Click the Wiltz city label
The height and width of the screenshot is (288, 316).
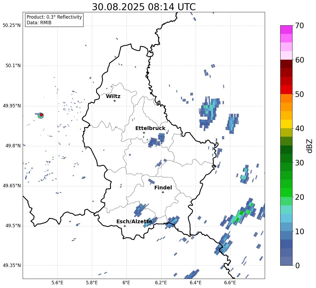pos(113,96)
